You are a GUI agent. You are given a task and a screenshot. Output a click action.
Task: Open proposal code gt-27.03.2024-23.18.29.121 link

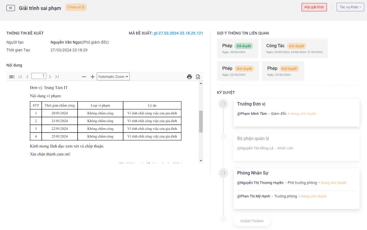(x=178, y=33)
